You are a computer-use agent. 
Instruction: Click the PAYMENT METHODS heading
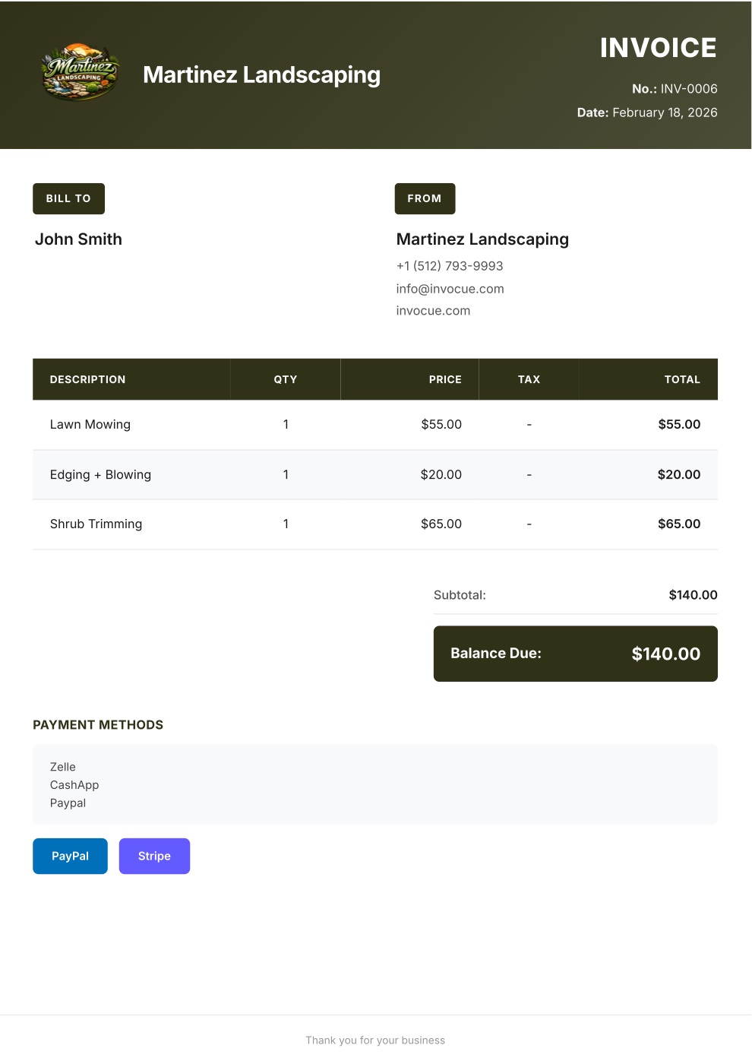point(98,725)
